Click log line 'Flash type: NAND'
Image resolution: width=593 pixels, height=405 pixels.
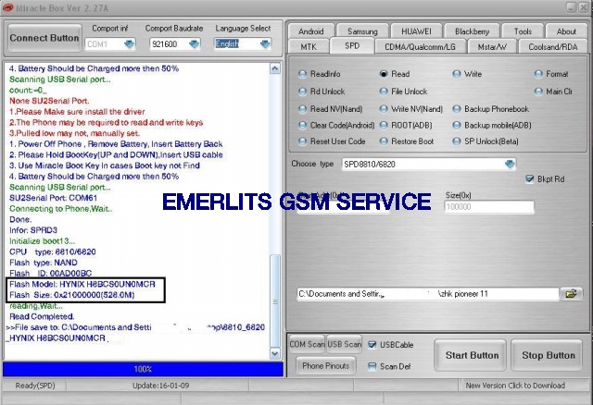(44, 263)
